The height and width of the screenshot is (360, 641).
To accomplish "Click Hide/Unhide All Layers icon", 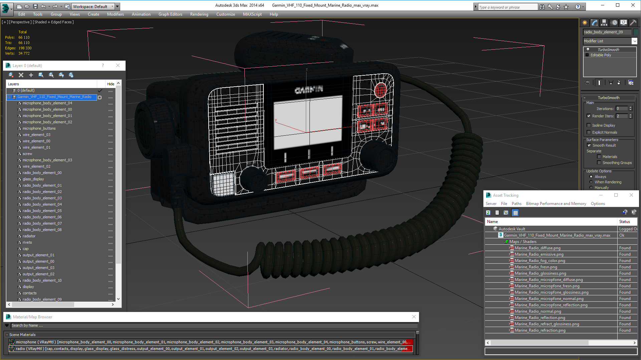I will (x=61, y=75).
